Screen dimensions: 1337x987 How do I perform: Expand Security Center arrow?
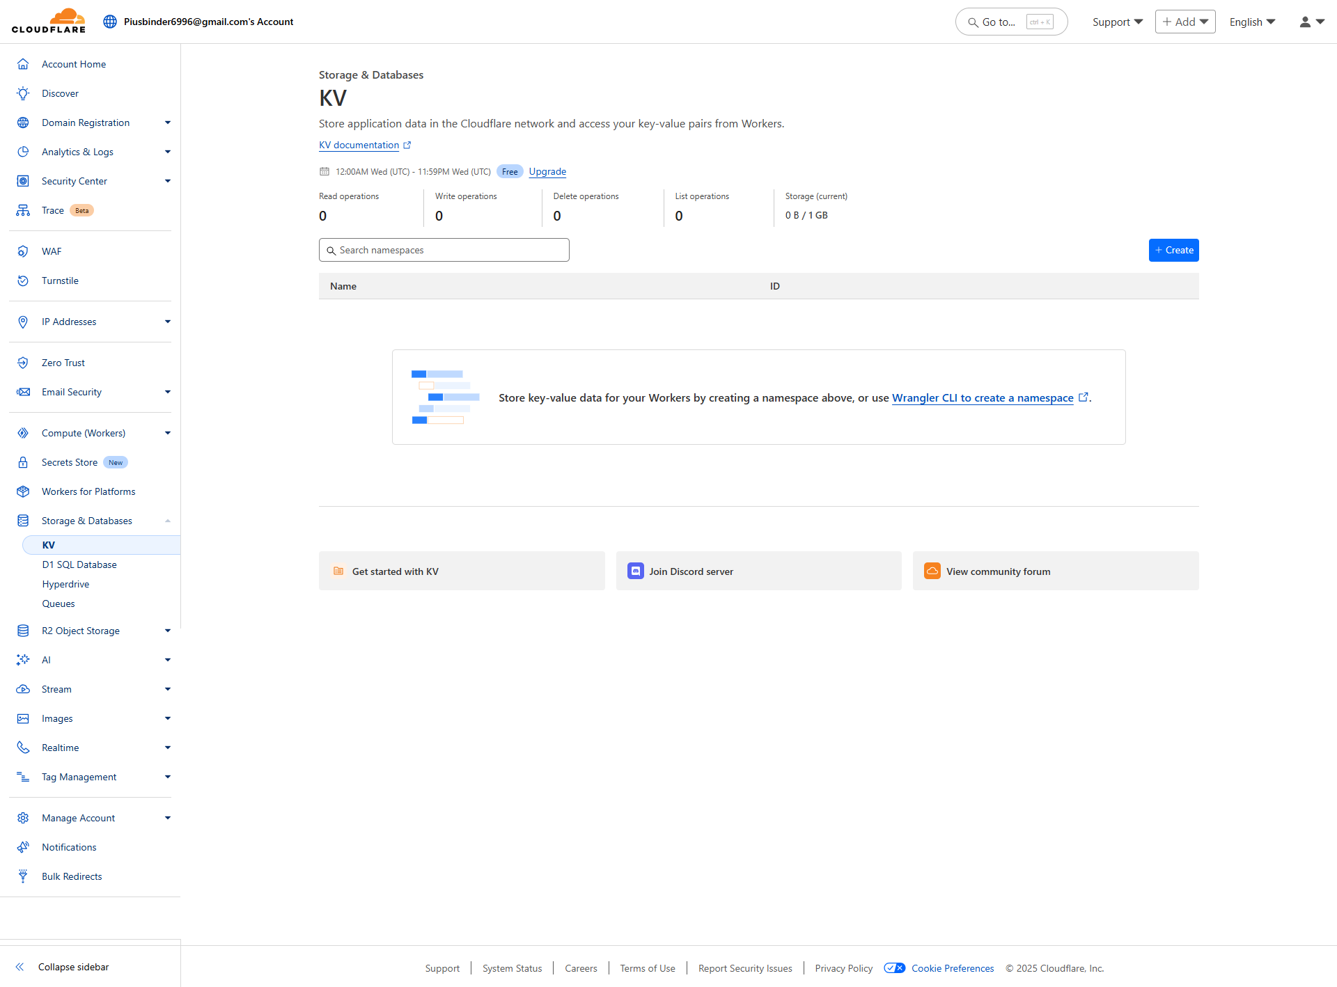(168, 181)
